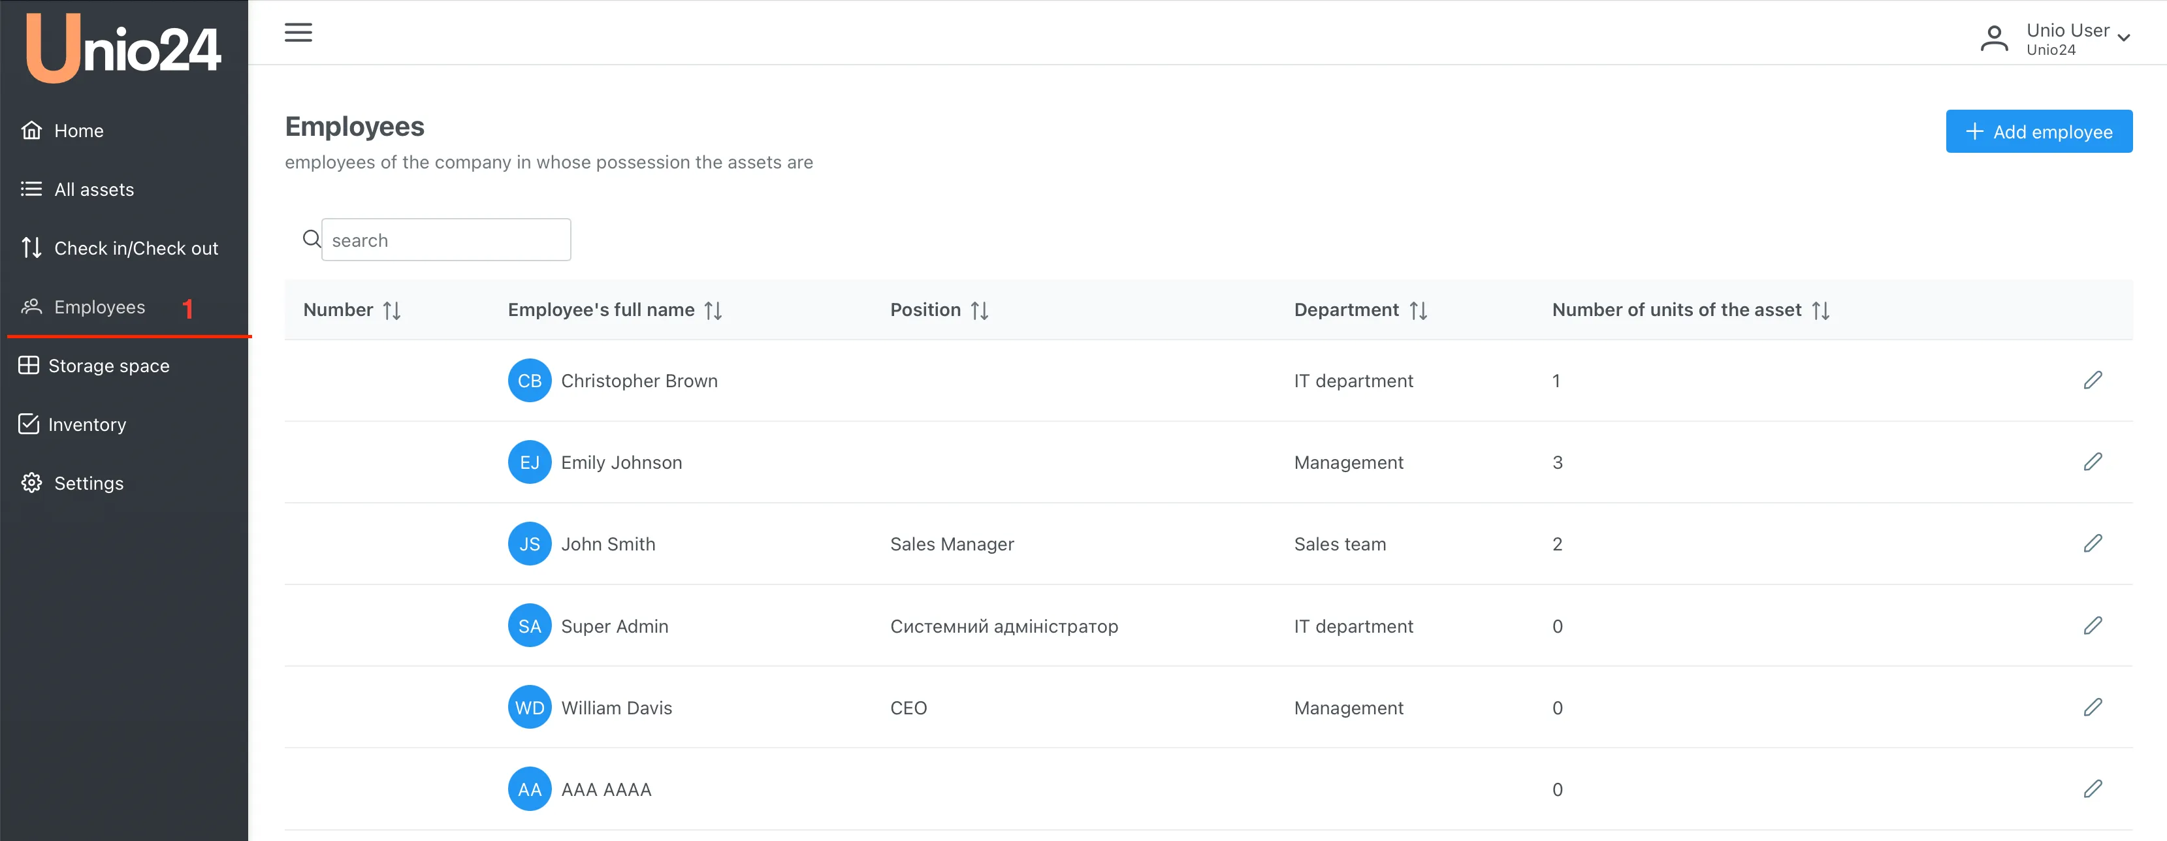The width and height of the screenshot is (2167, 841).
Task: Expand the Unio User account dropdown
Action: [x=2123, y=38]
